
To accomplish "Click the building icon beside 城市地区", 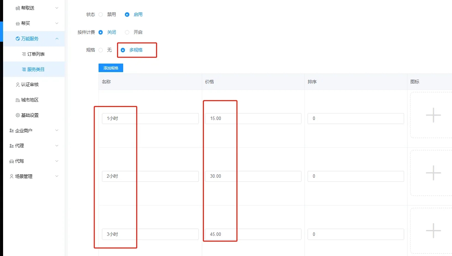I will tap(18, 100).
